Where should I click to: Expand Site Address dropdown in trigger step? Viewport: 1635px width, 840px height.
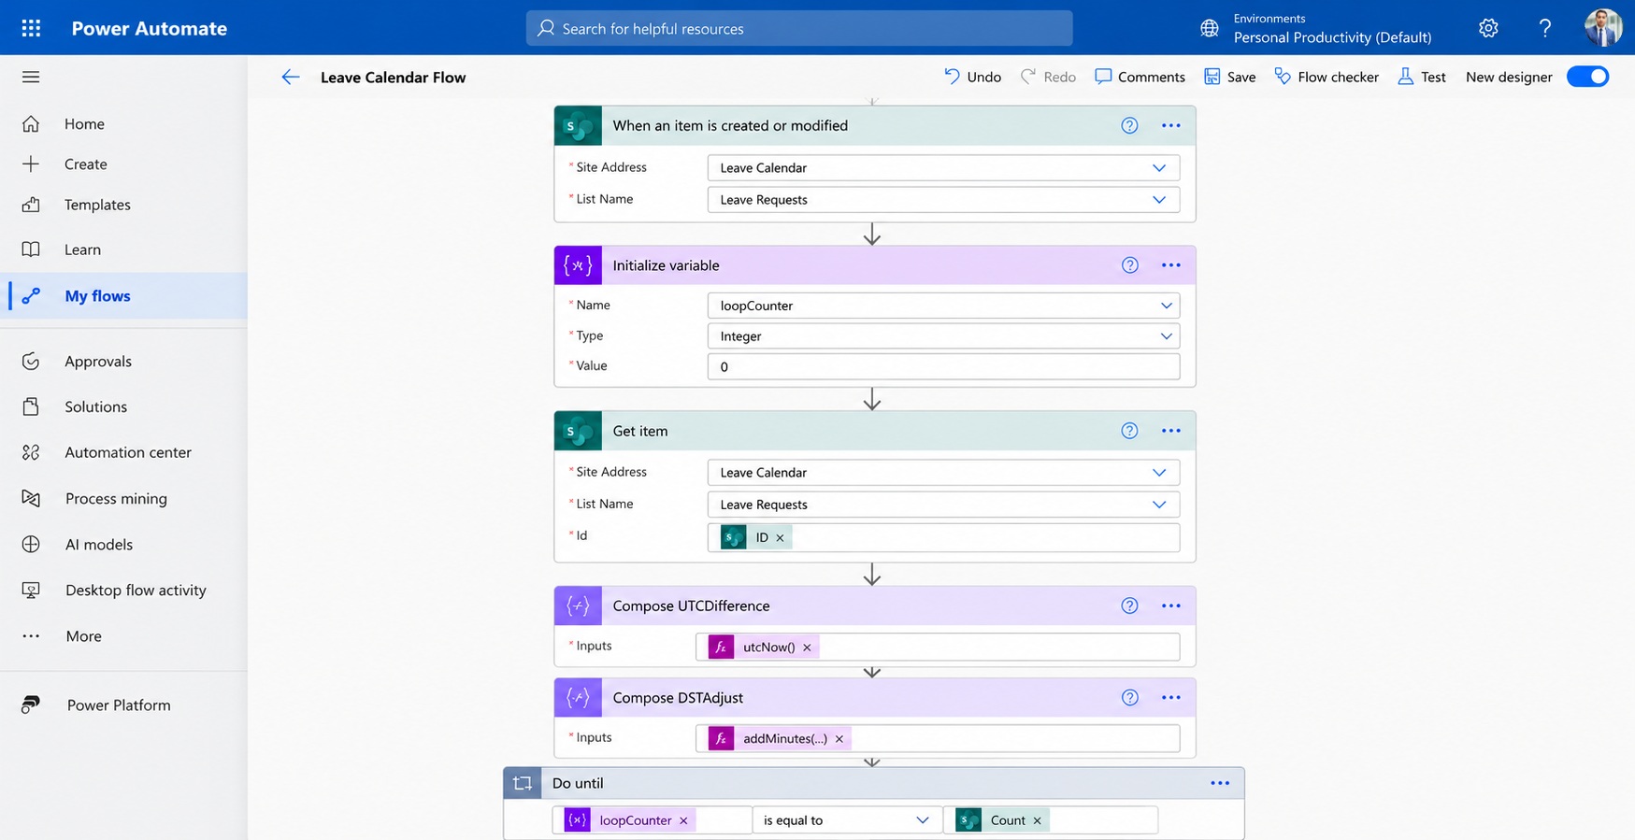(1159, 168)
